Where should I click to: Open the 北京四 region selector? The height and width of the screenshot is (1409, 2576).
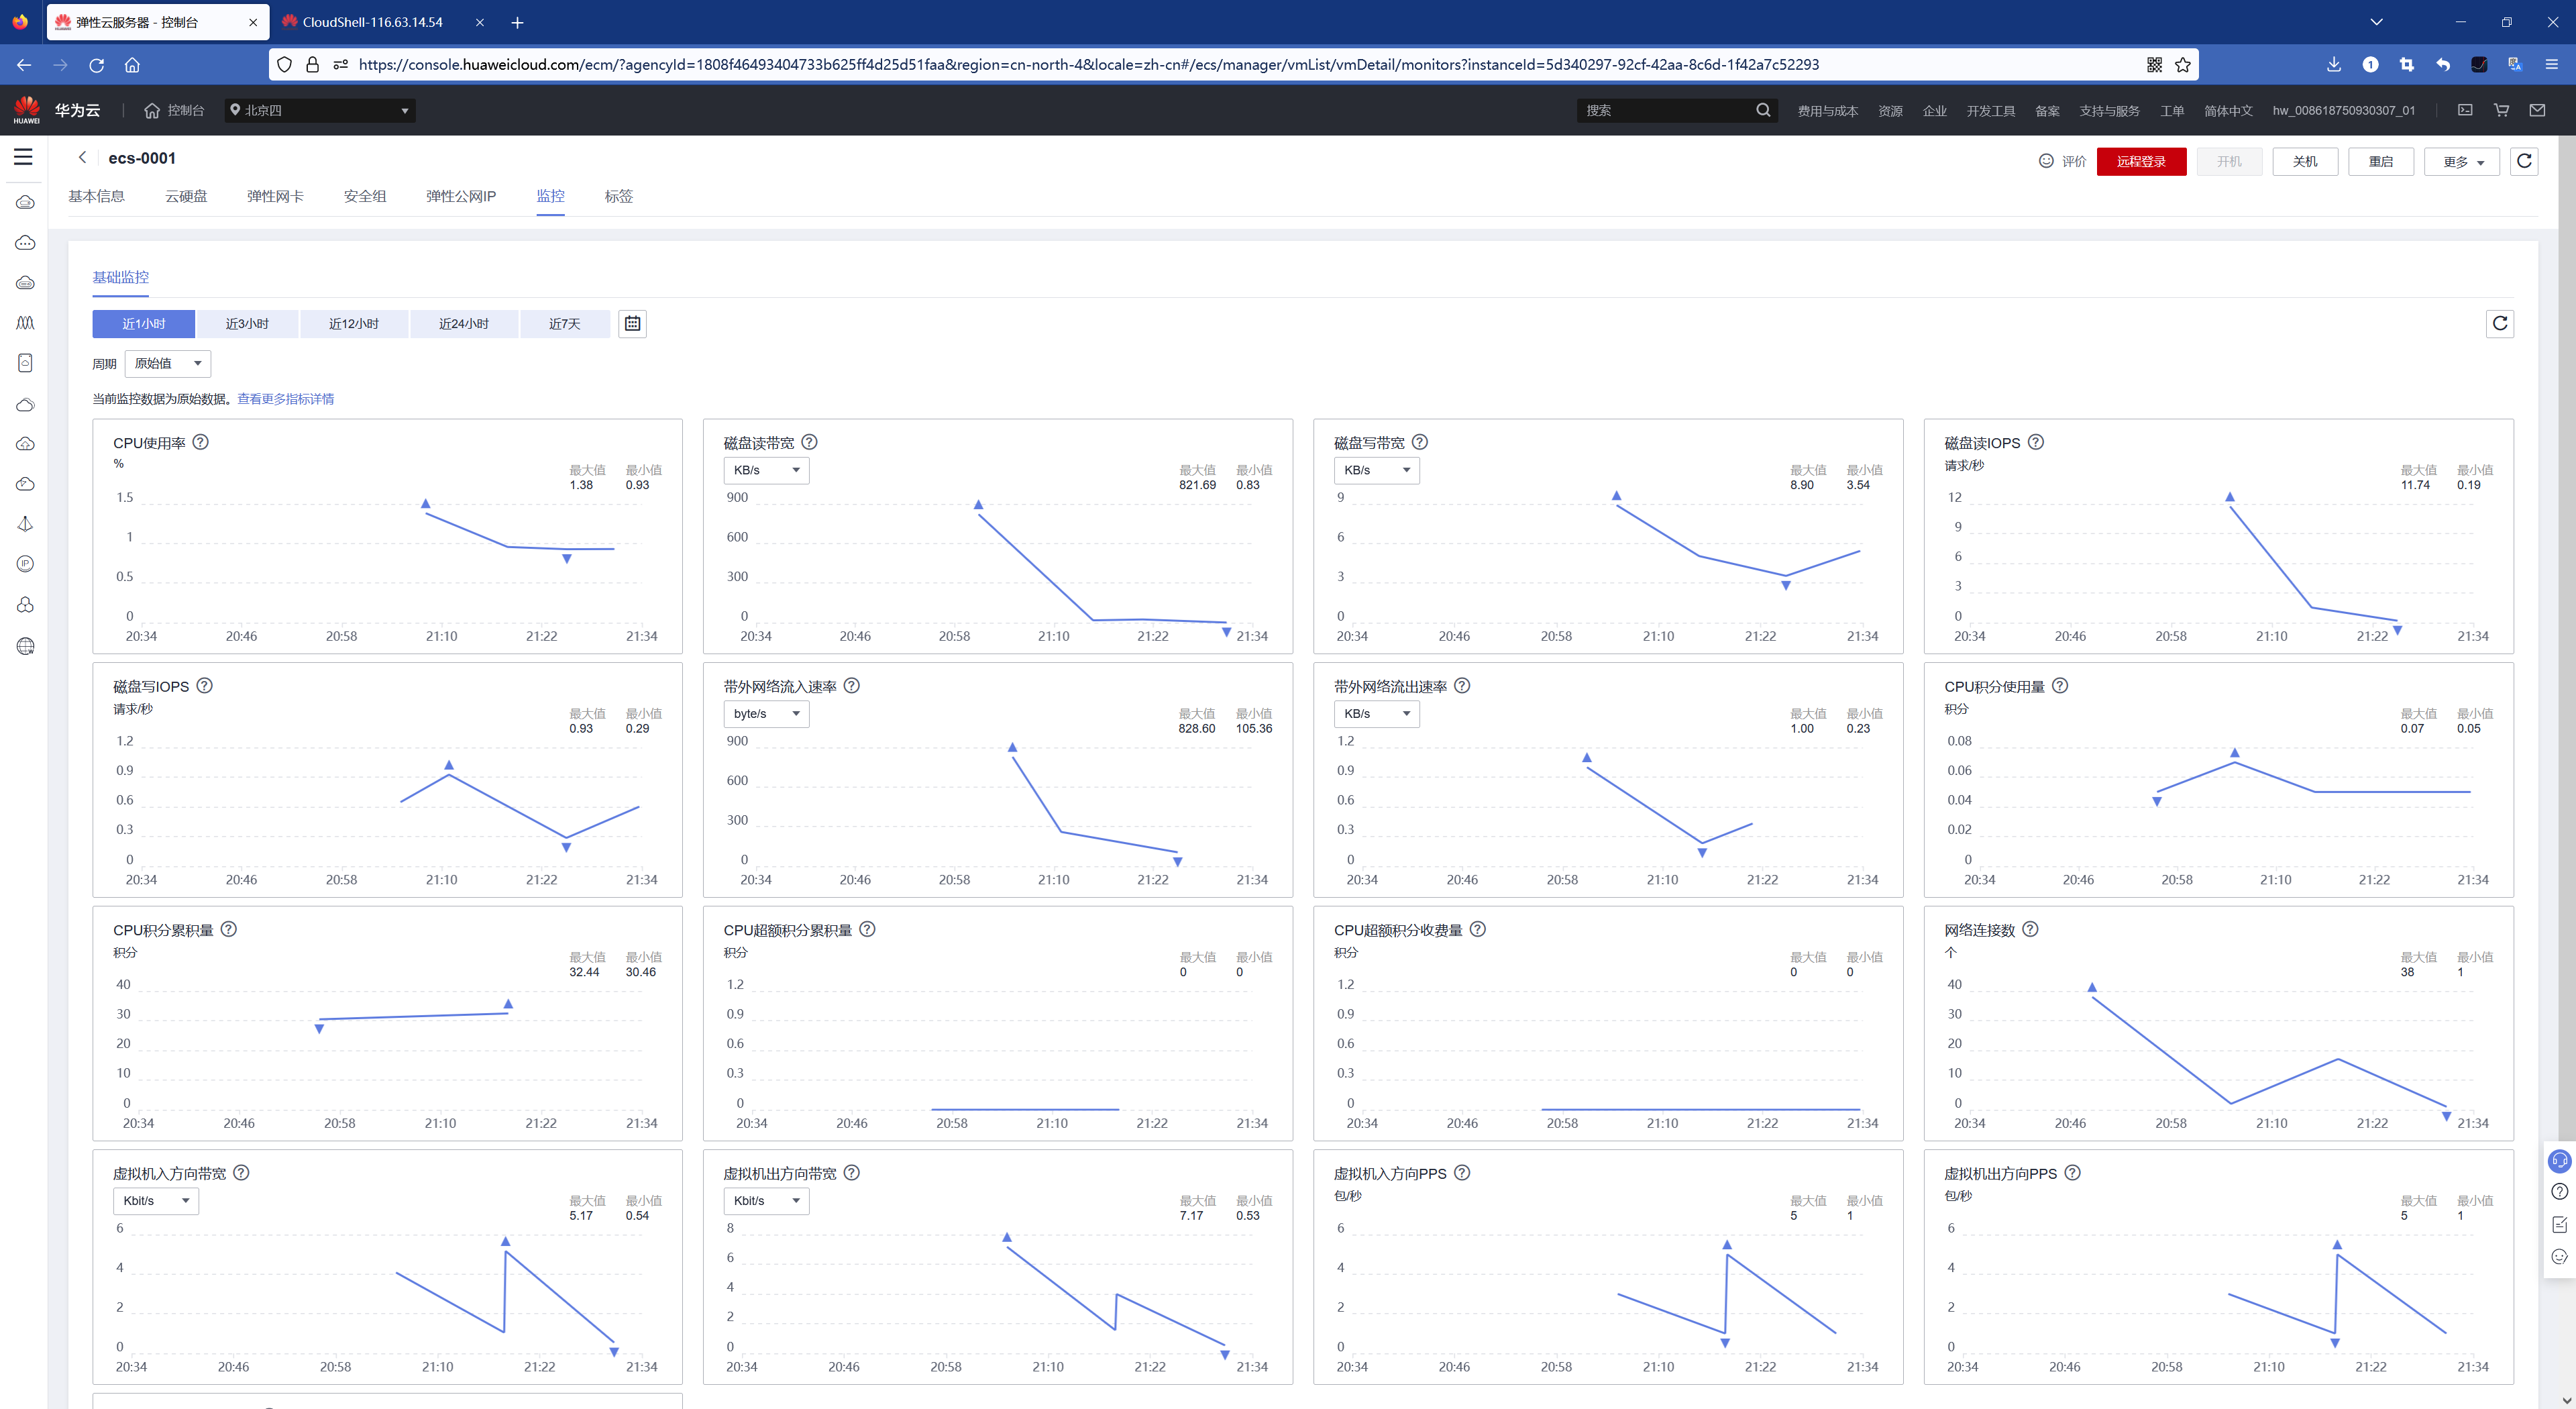(x=320, y=110)
